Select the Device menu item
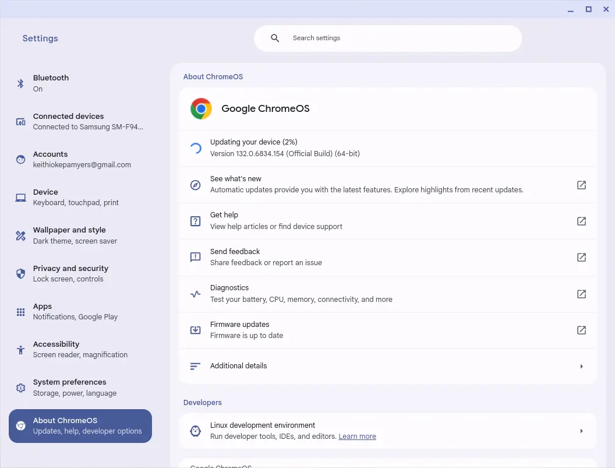 point(76,198)
